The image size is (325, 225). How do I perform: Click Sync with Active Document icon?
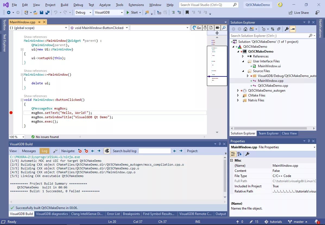click(x=273, y=29)
